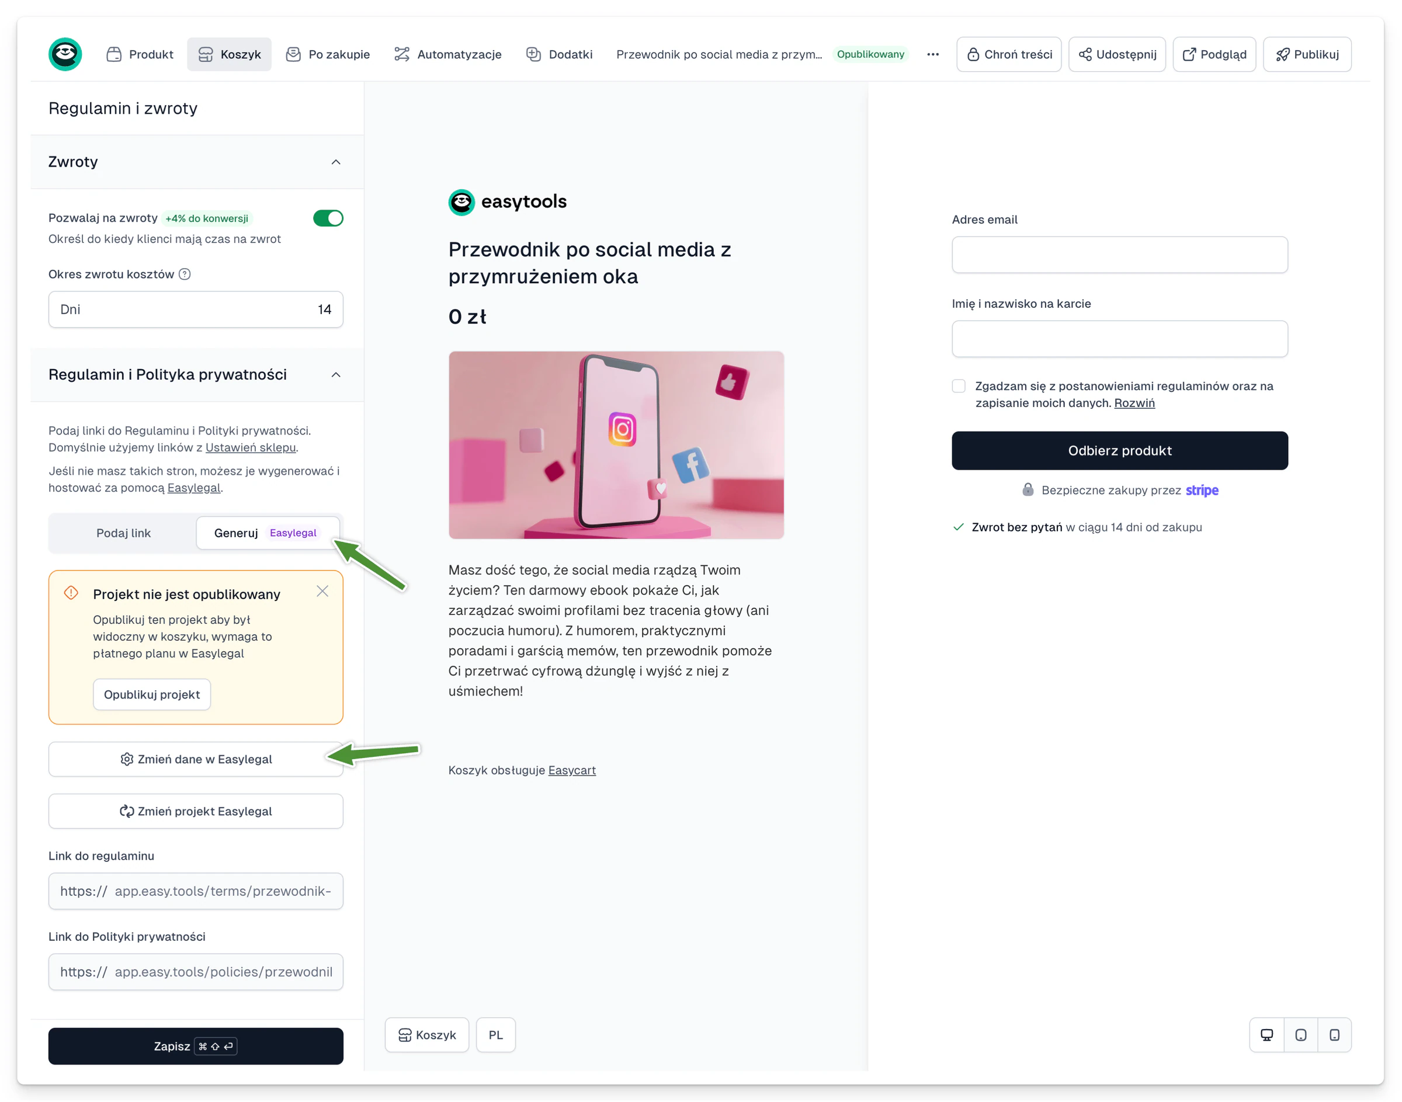
Task: Save changes with the Zapisz button
Action: [196, 1046]
